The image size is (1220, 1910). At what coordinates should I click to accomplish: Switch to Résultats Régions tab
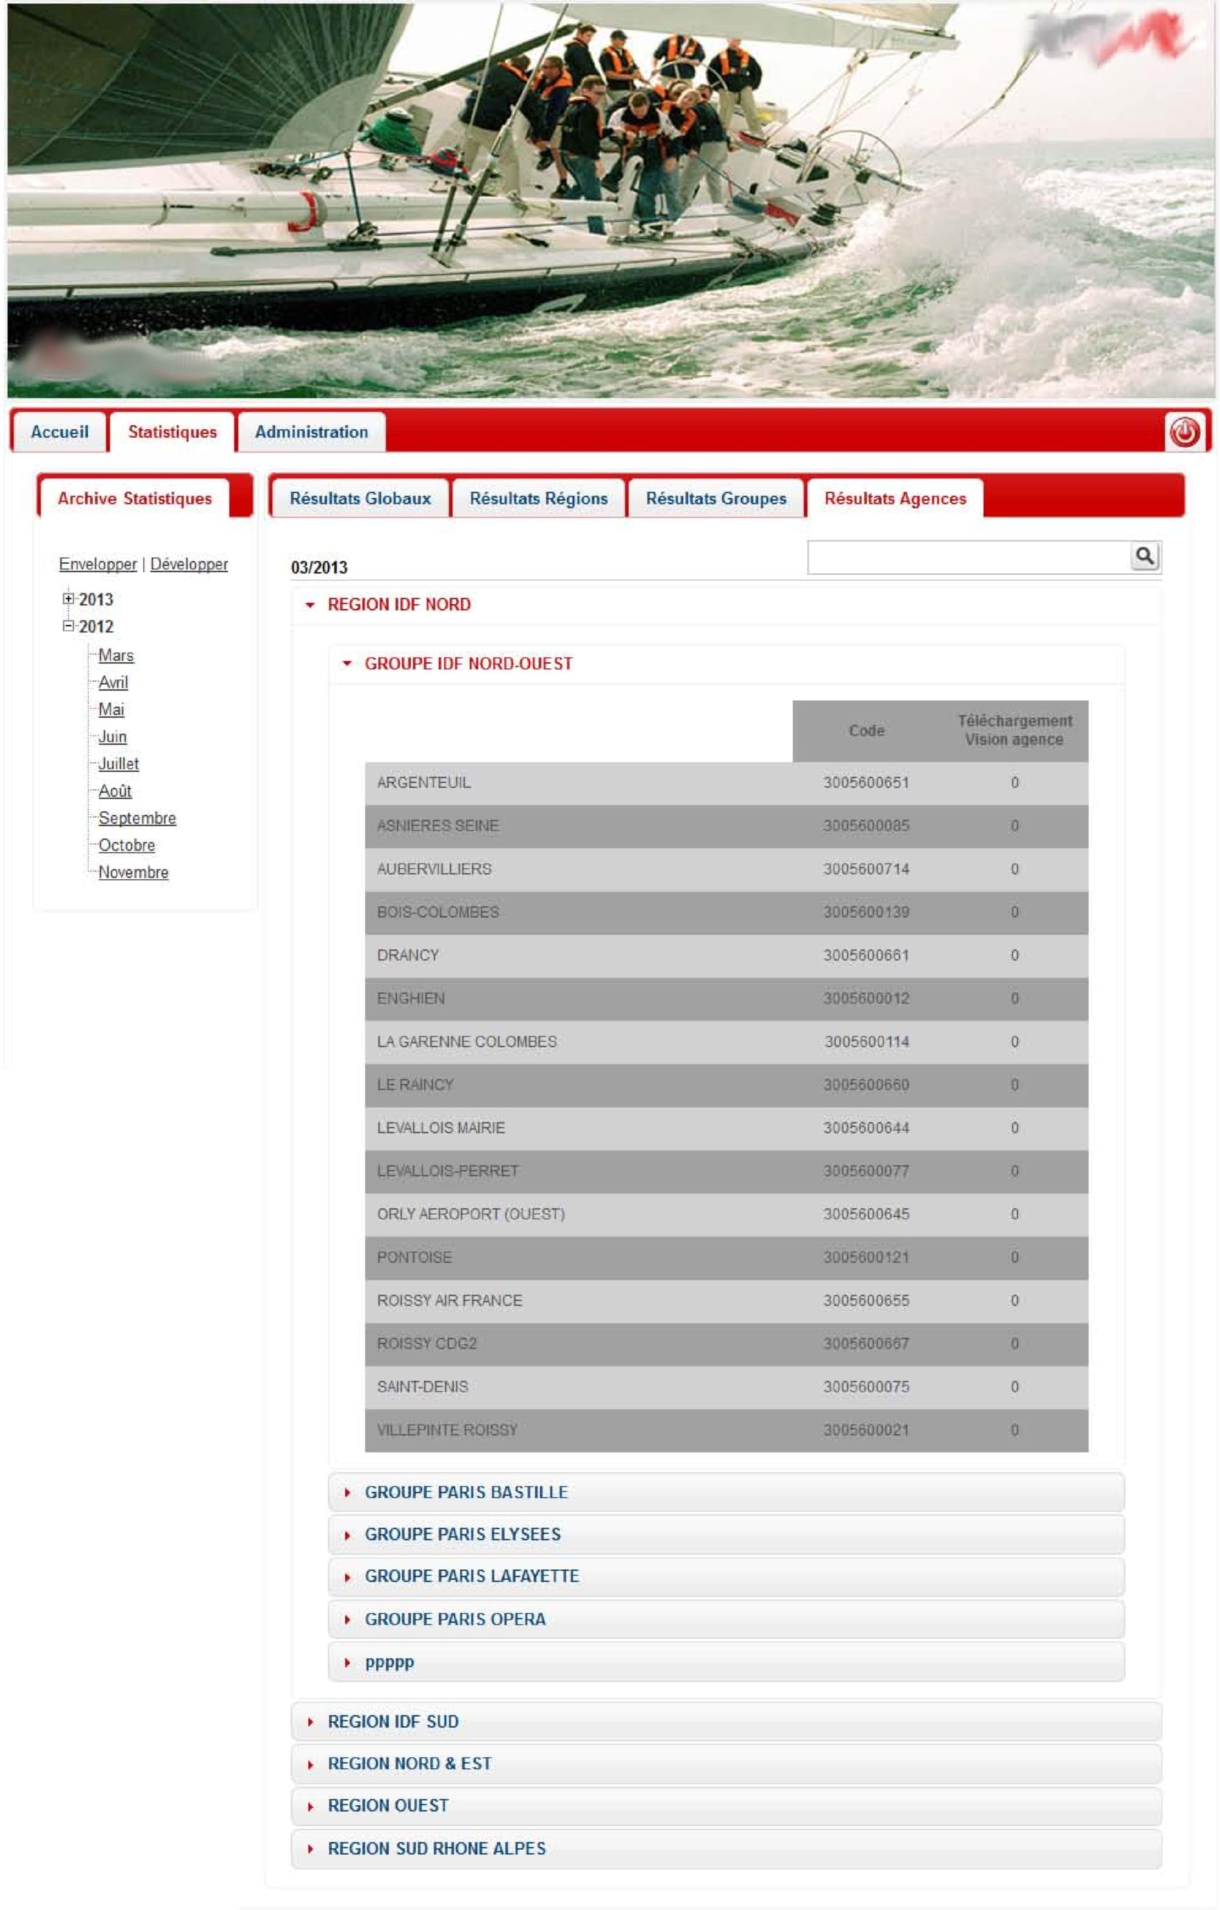coord(538,499)
